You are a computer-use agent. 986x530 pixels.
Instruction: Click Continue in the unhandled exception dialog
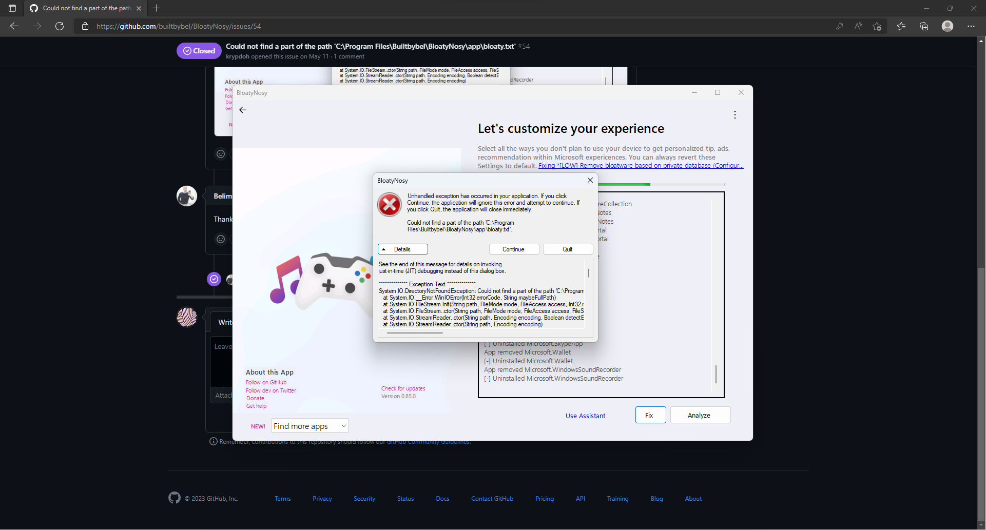[x=514, y=249]
